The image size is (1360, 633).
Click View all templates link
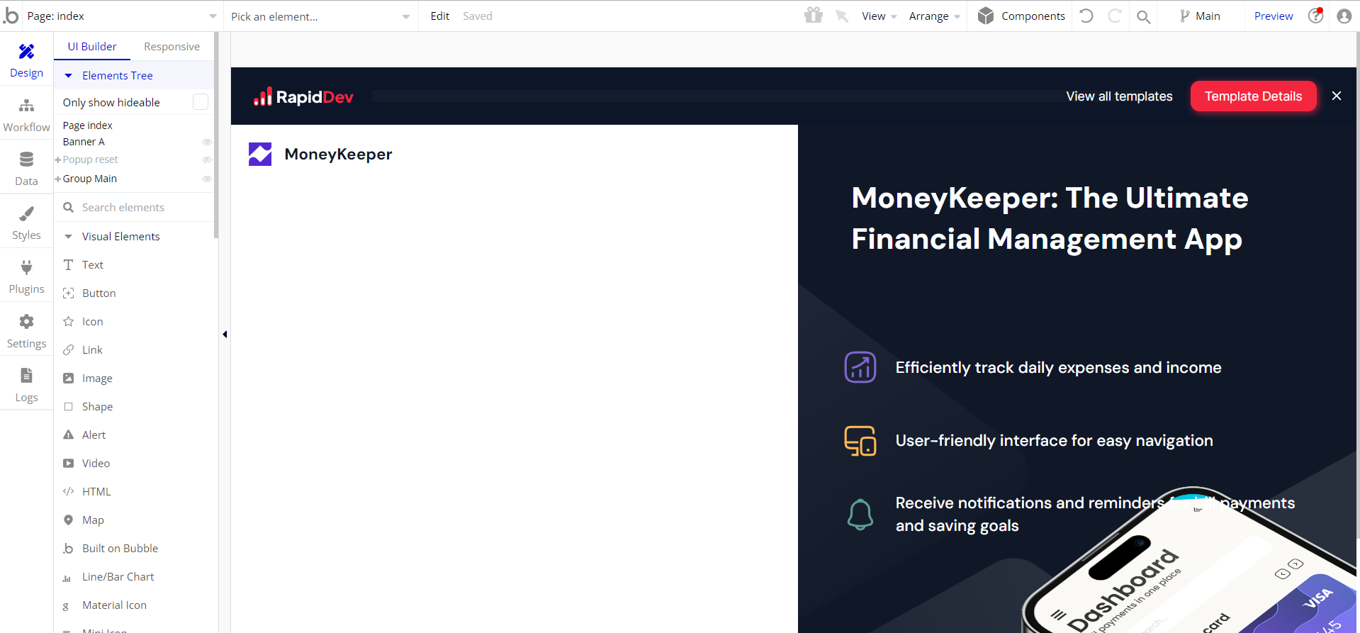(1119, 96)
